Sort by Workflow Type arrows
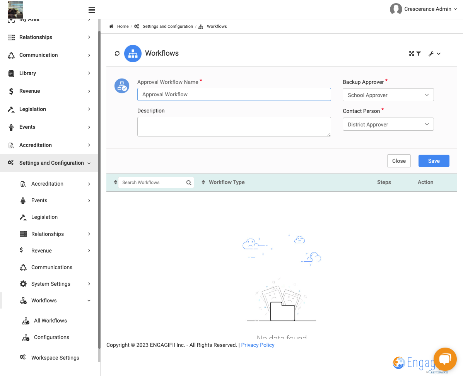Image resolution: width=463 pixels, height=377 pixels. click(203, 183)
